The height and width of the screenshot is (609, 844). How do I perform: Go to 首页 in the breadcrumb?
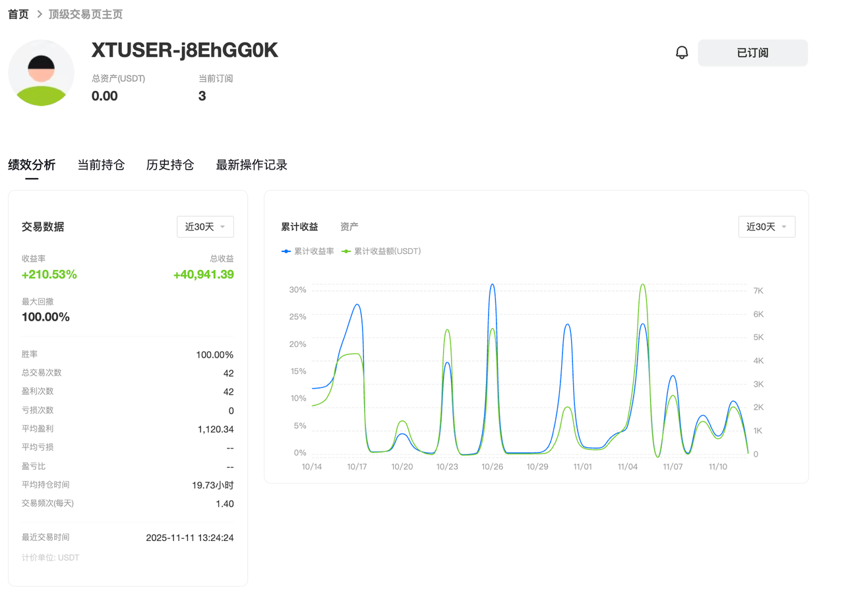click(x=18, y=15)
